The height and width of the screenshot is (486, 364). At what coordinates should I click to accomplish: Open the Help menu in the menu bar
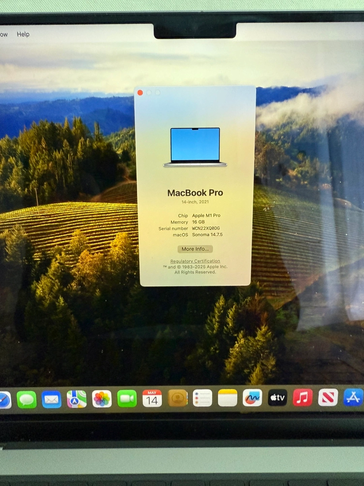(23, 34)
